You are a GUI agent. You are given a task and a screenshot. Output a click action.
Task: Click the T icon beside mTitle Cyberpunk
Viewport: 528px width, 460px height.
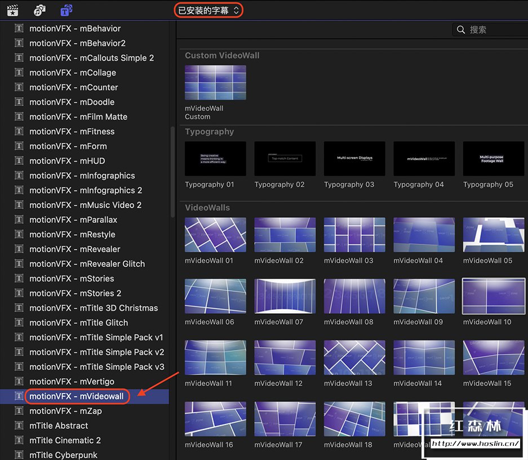pyautogui.click(x=19, y=455)
